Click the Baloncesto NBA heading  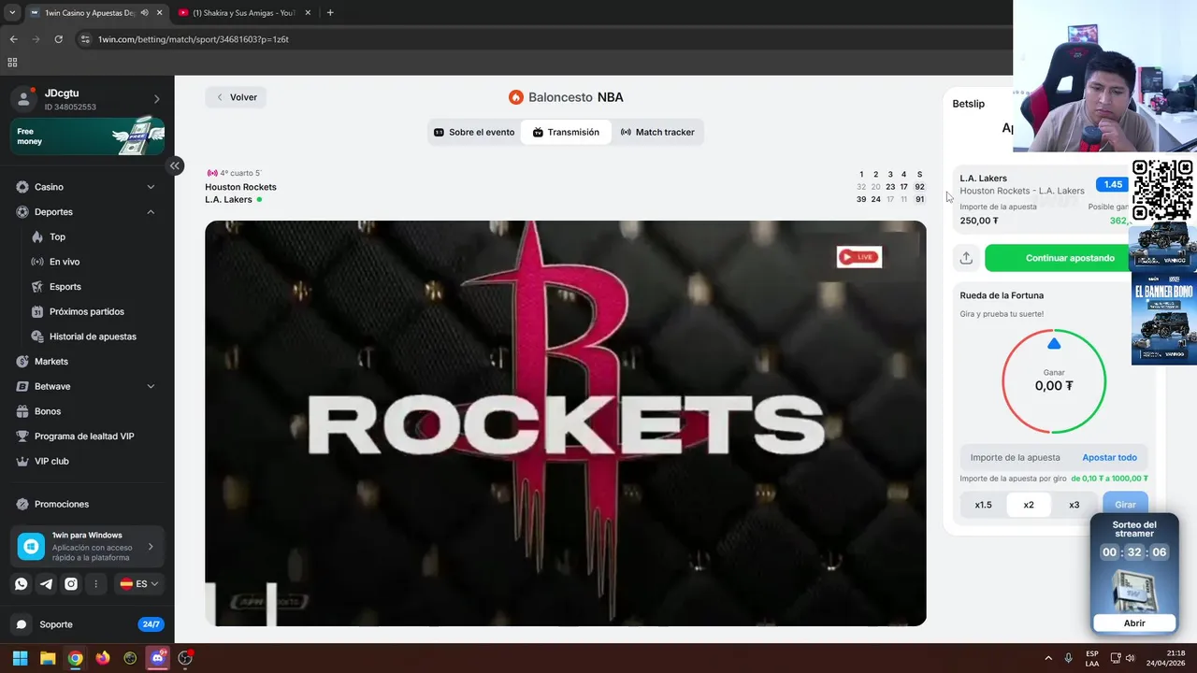[x=566, y=97]
